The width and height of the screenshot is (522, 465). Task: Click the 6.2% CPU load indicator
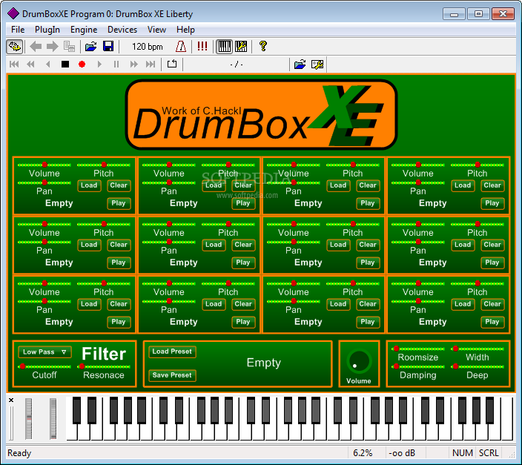(363, 453)
